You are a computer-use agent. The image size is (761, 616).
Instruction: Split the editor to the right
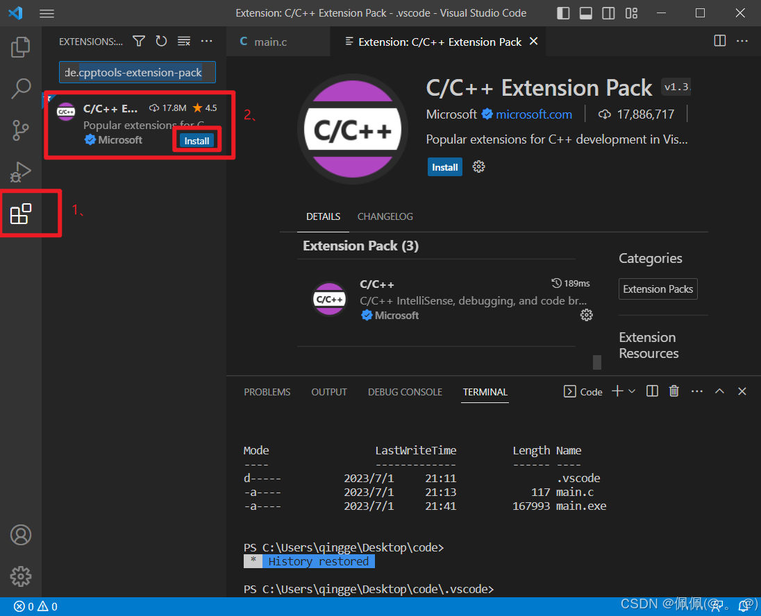coord(720,41)
